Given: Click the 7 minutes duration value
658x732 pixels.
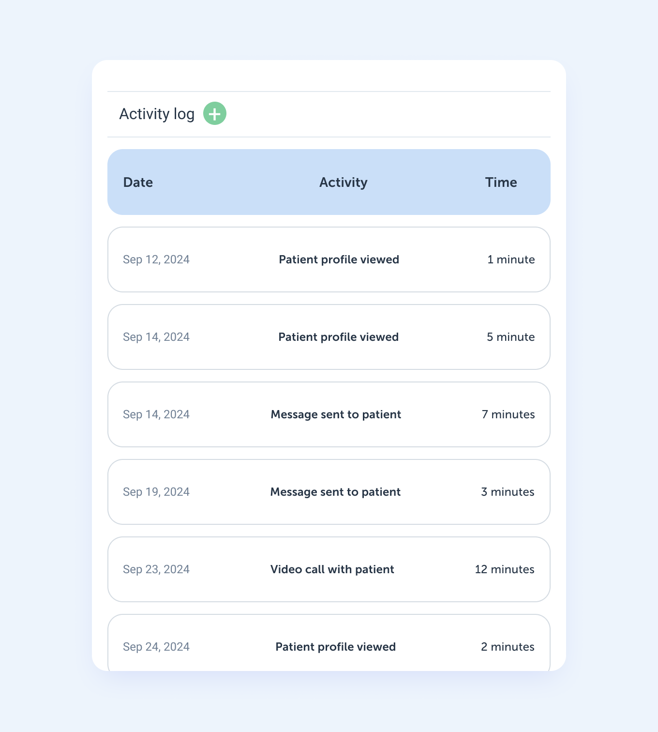Looking at the screenshot, I should [508, 414].
